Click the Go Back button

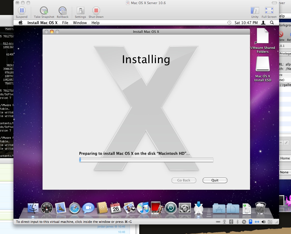[x=184, y=180]
